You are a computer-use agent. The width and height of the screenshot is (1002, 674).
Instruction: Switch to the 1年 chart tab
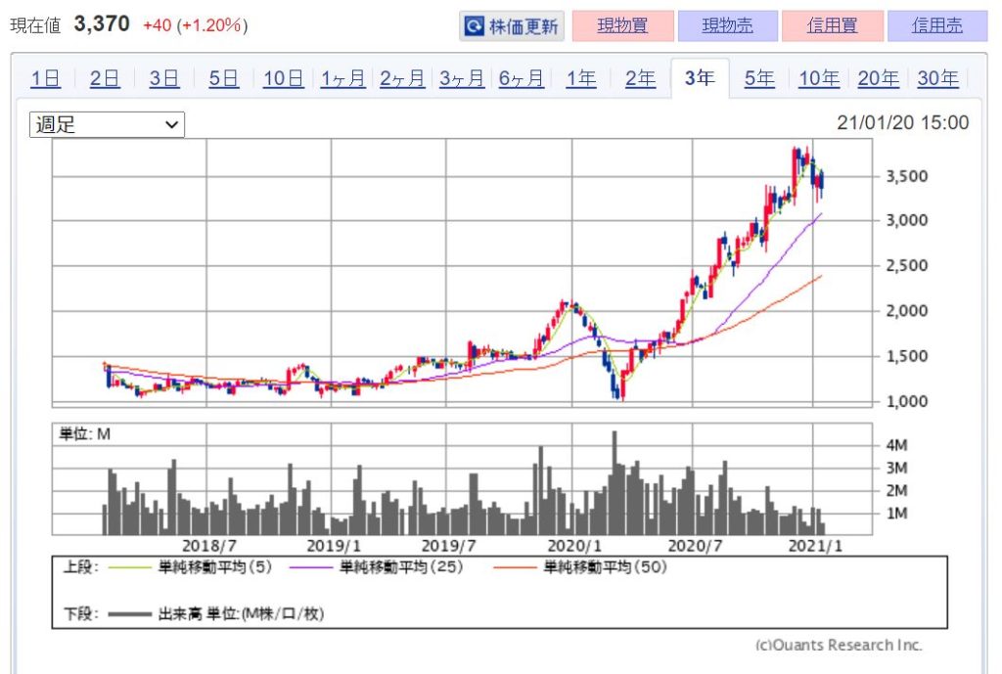coord(581,79)
